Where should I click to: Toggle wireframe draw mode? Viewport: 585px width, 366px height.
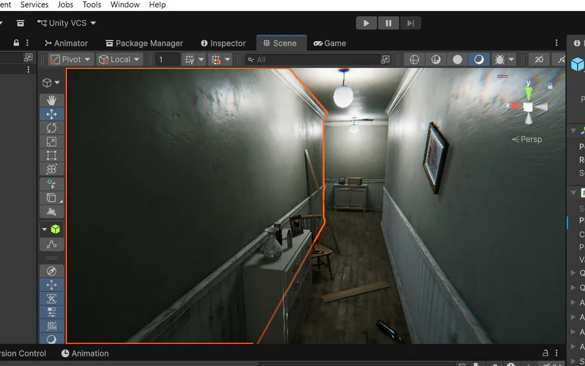[x=414, y=59]
